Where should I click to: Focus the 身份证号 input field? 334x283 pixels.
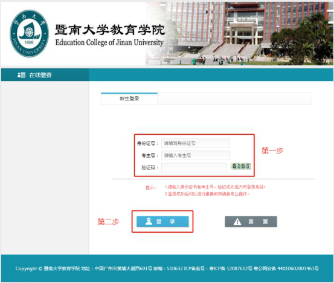tap(196, 143)
